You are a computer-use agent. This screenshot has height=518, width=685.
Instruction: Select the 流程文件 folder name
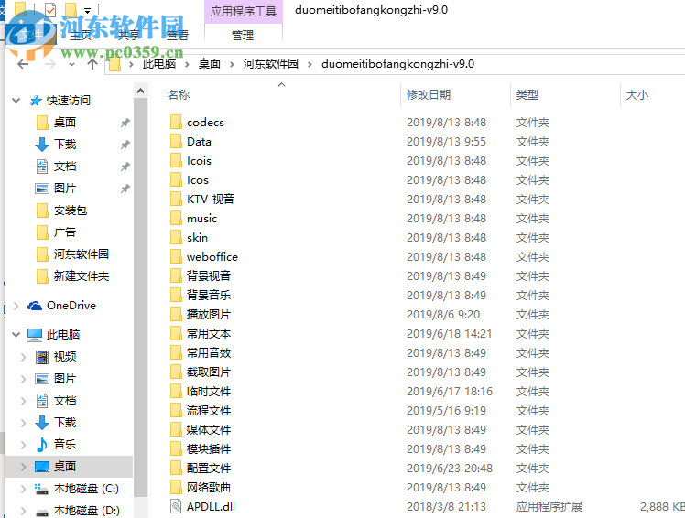[x=209, y=411]
